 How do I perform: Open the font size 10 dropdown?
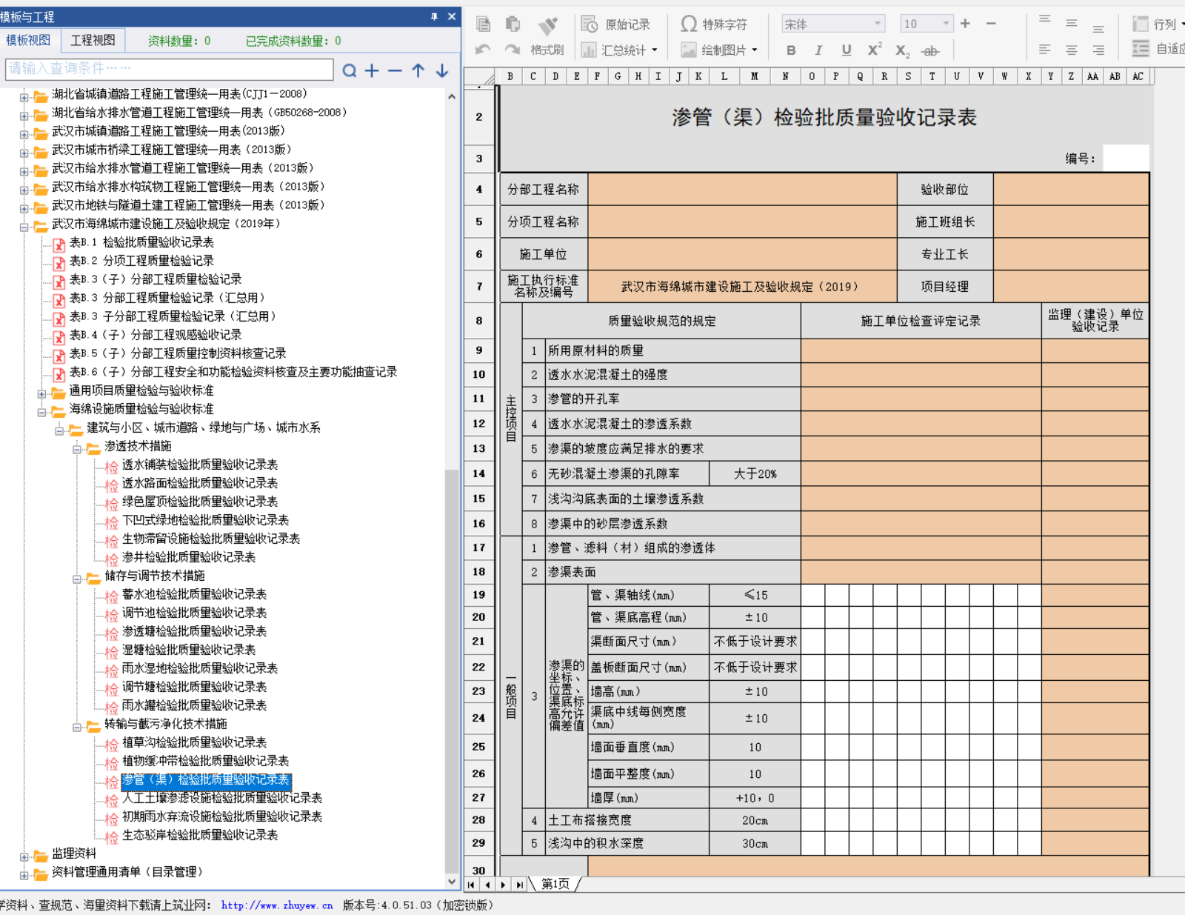coord(946,24)
